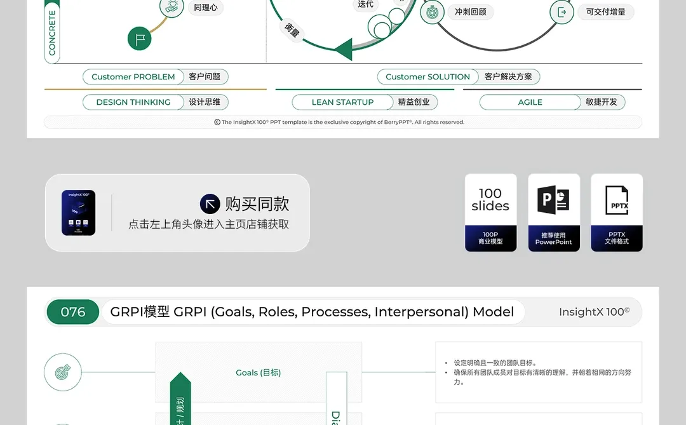The width and height of the screenshot is (686, 425).
Task: Expand the Goals (目标) section box
Action: pyautogui.click(x=258, y=372)
